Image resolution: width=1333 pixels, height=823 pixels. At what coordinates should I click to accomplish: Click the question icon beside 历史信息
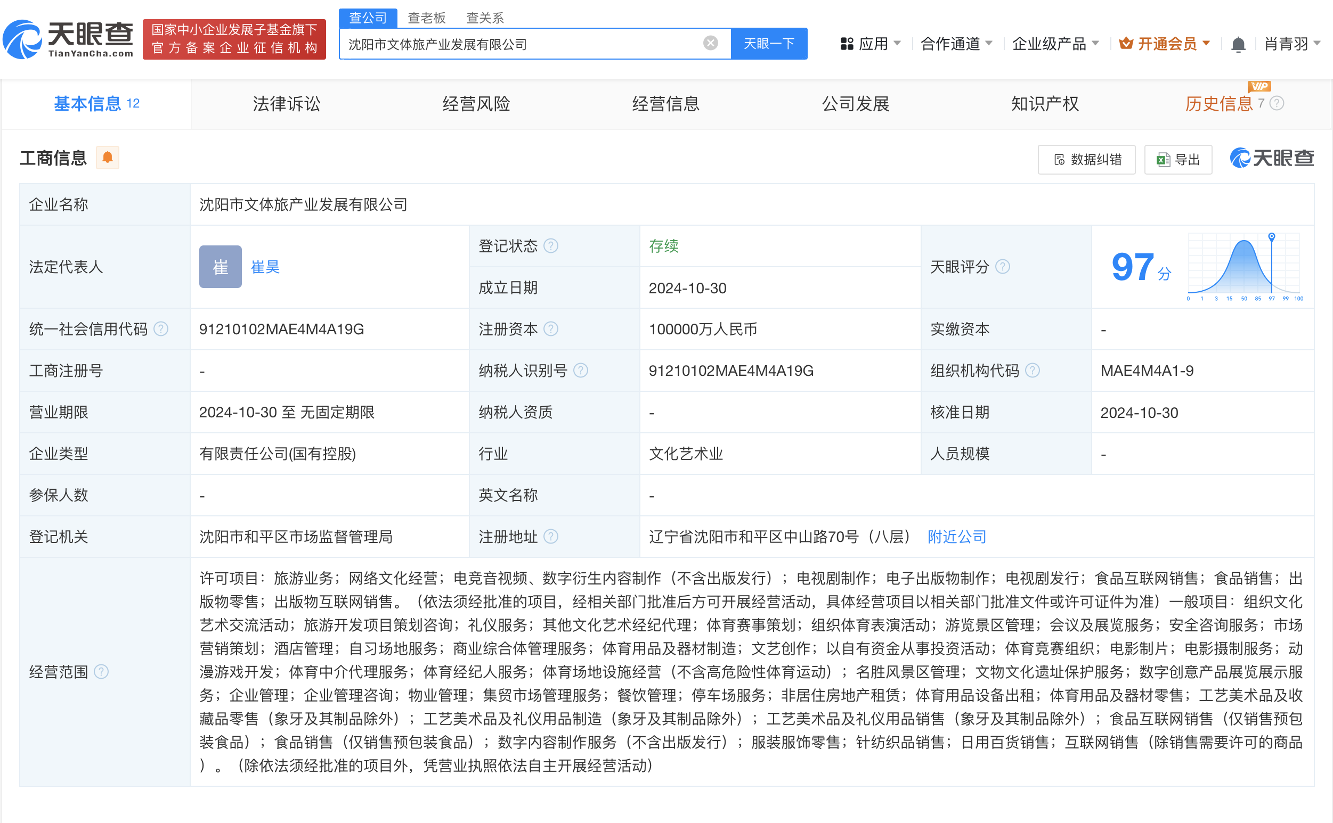(x=1277, y=103)
